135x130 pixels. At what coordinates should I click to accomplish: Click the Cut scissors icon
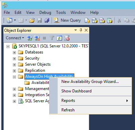coord(119,21)
